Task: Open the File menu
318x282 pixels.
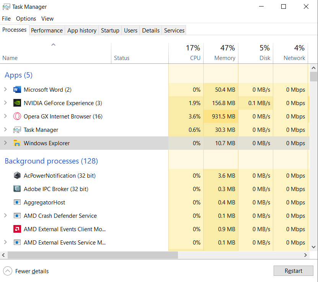Action: (x=6, y=19)
